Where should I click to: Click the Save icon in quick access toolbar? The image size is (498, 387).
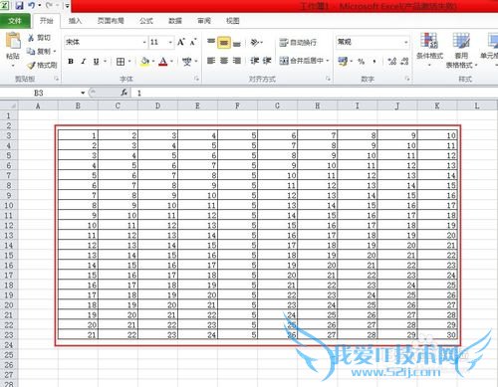(x=19, y=5)
